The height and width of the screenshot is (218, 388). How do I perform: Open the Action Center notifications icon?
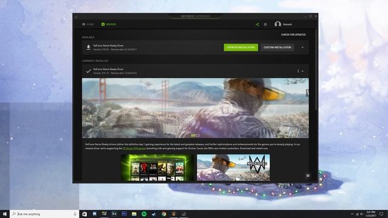click(x=381, y=214)
